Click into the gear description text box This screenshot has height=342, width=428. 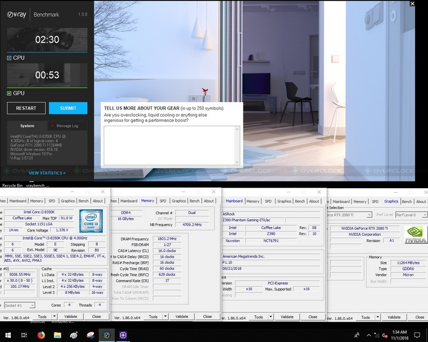169,145
